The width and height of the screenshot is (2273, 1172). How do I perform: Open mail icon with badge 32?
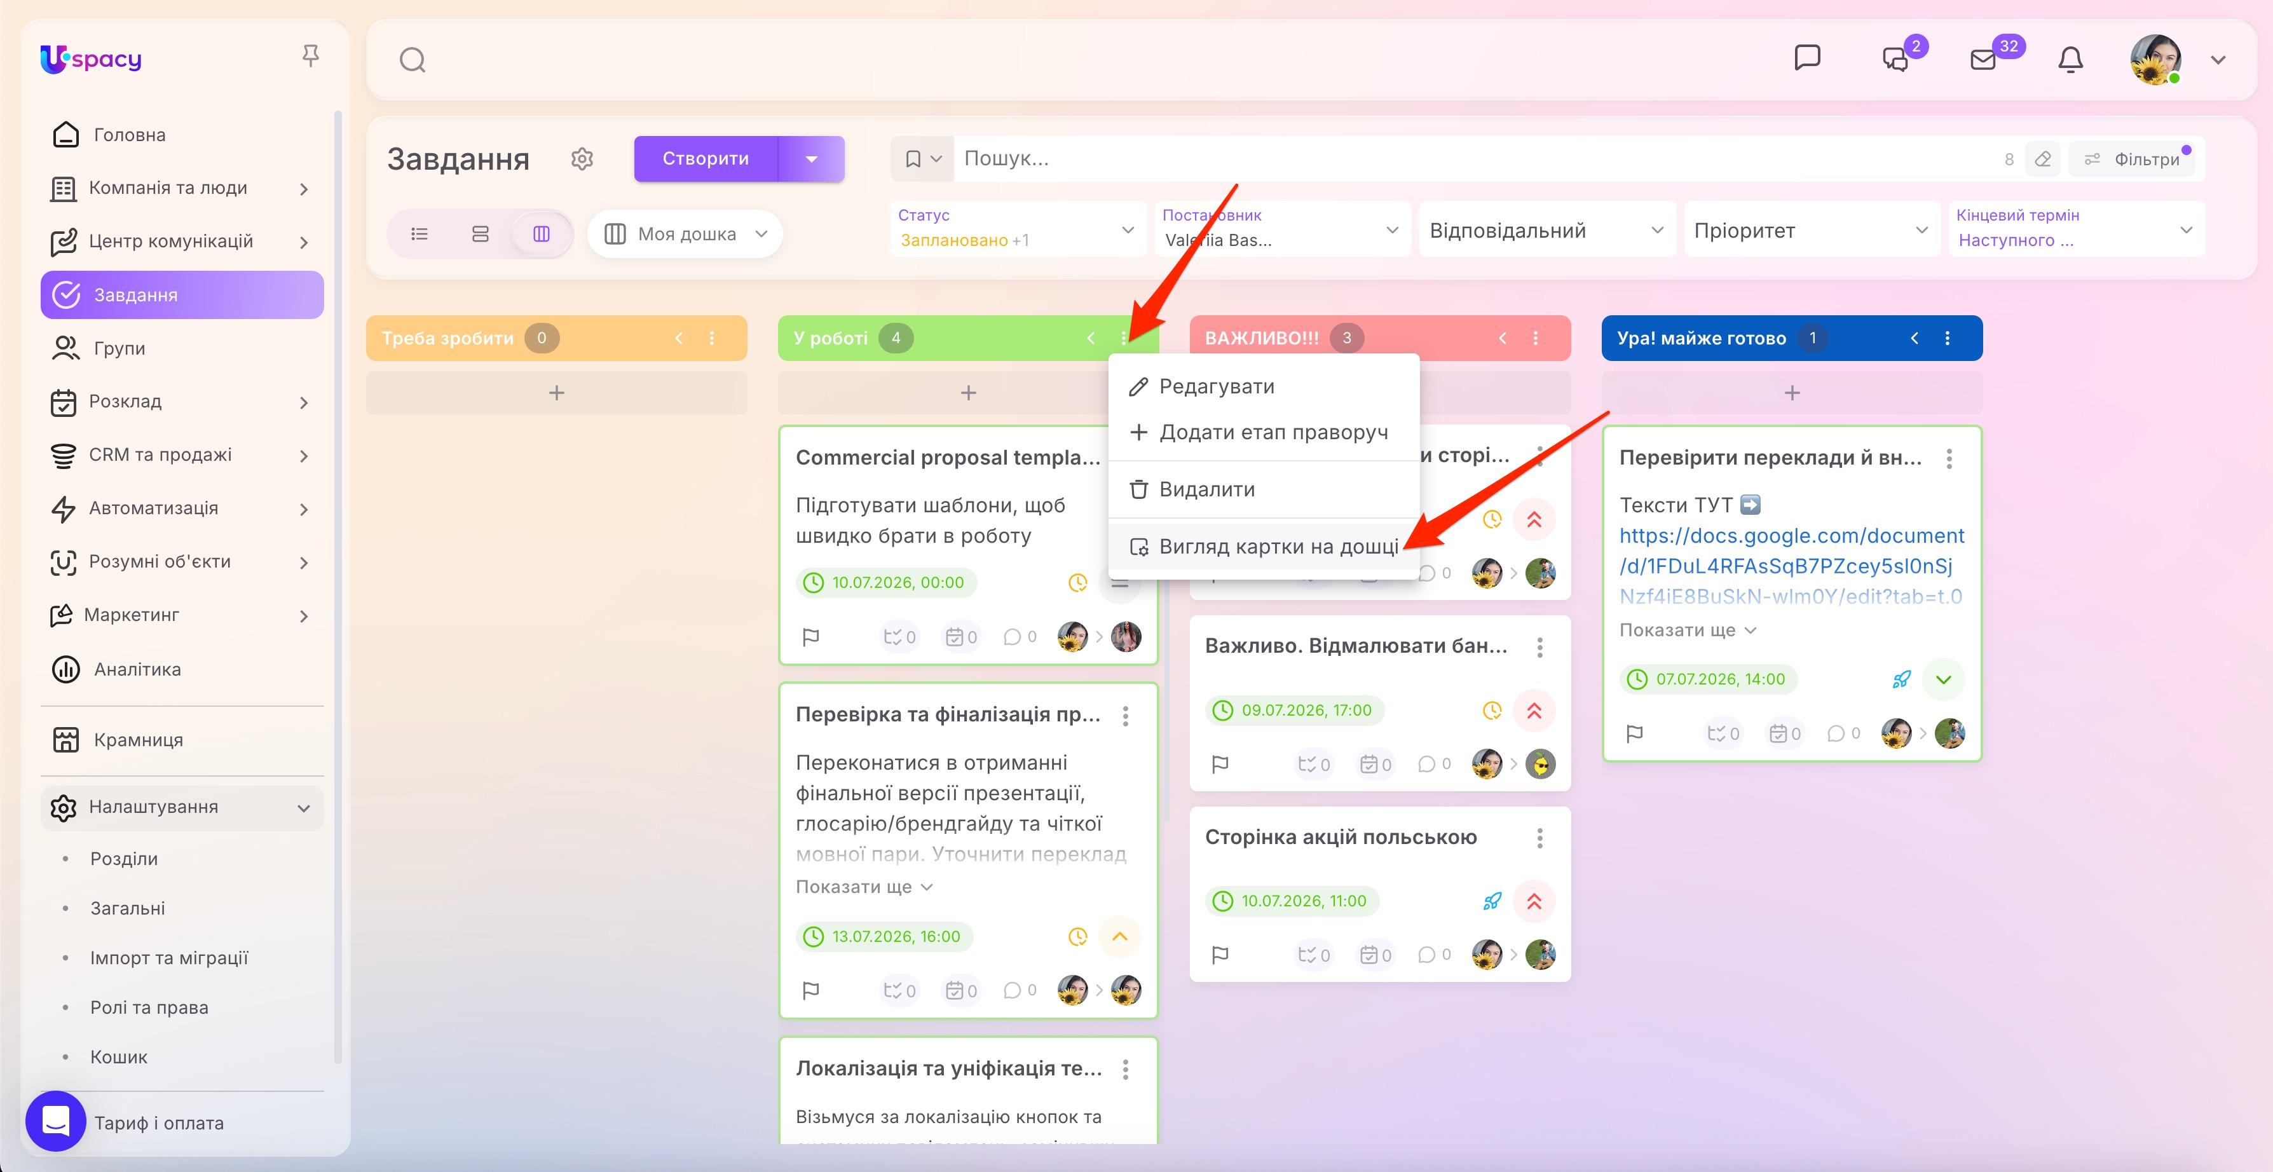coord(1984,59)
